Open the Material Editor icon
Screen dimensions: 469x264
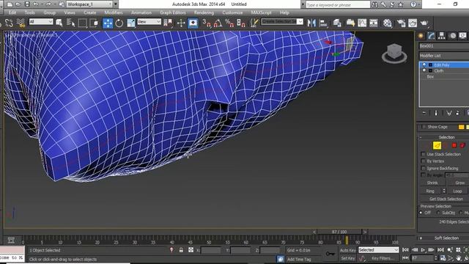point(388,23)
